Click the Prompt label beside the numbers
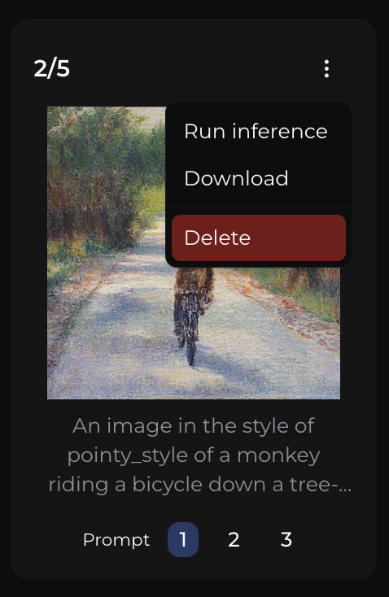The image size is (389, 597). (116, 540)
